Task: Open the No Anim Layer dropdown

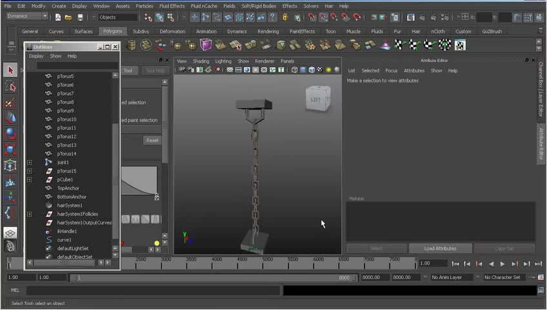Action: pyautogui.click(x=452, y=277)
